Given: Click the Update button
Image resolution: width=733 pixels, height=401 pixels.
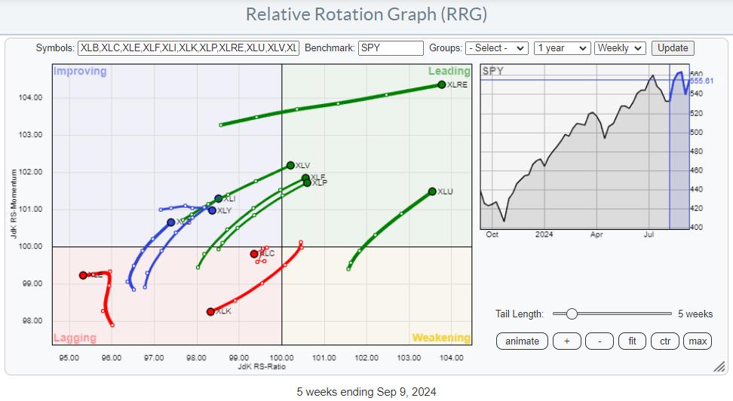Looking at the screenshot, I should pyautogui.click(x=673, y=47).
